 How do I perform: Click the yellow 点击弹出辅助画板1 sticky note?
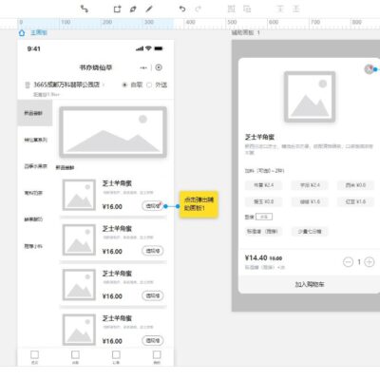[199, 204]
